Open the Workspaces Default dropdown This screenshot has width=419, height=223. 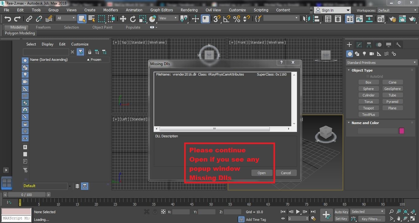click(397, 10)
